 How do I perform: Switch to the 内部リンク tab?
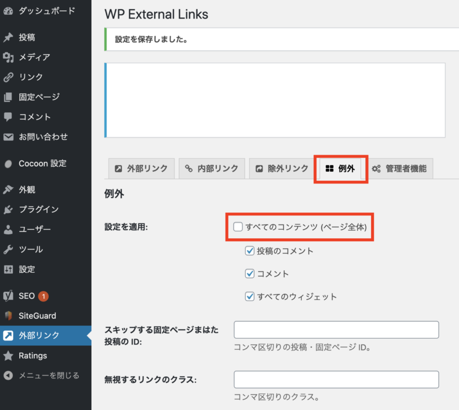212,168
